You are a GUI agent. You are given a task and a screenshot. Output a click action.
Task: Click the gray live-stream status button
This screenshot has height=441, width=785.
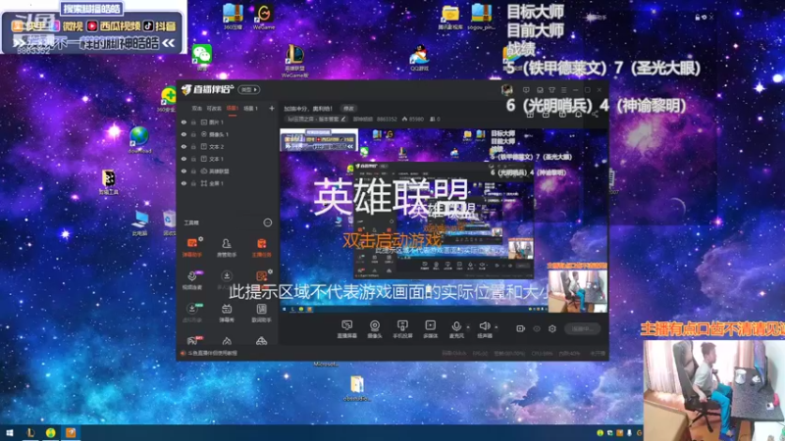click(x=582, y=328)
